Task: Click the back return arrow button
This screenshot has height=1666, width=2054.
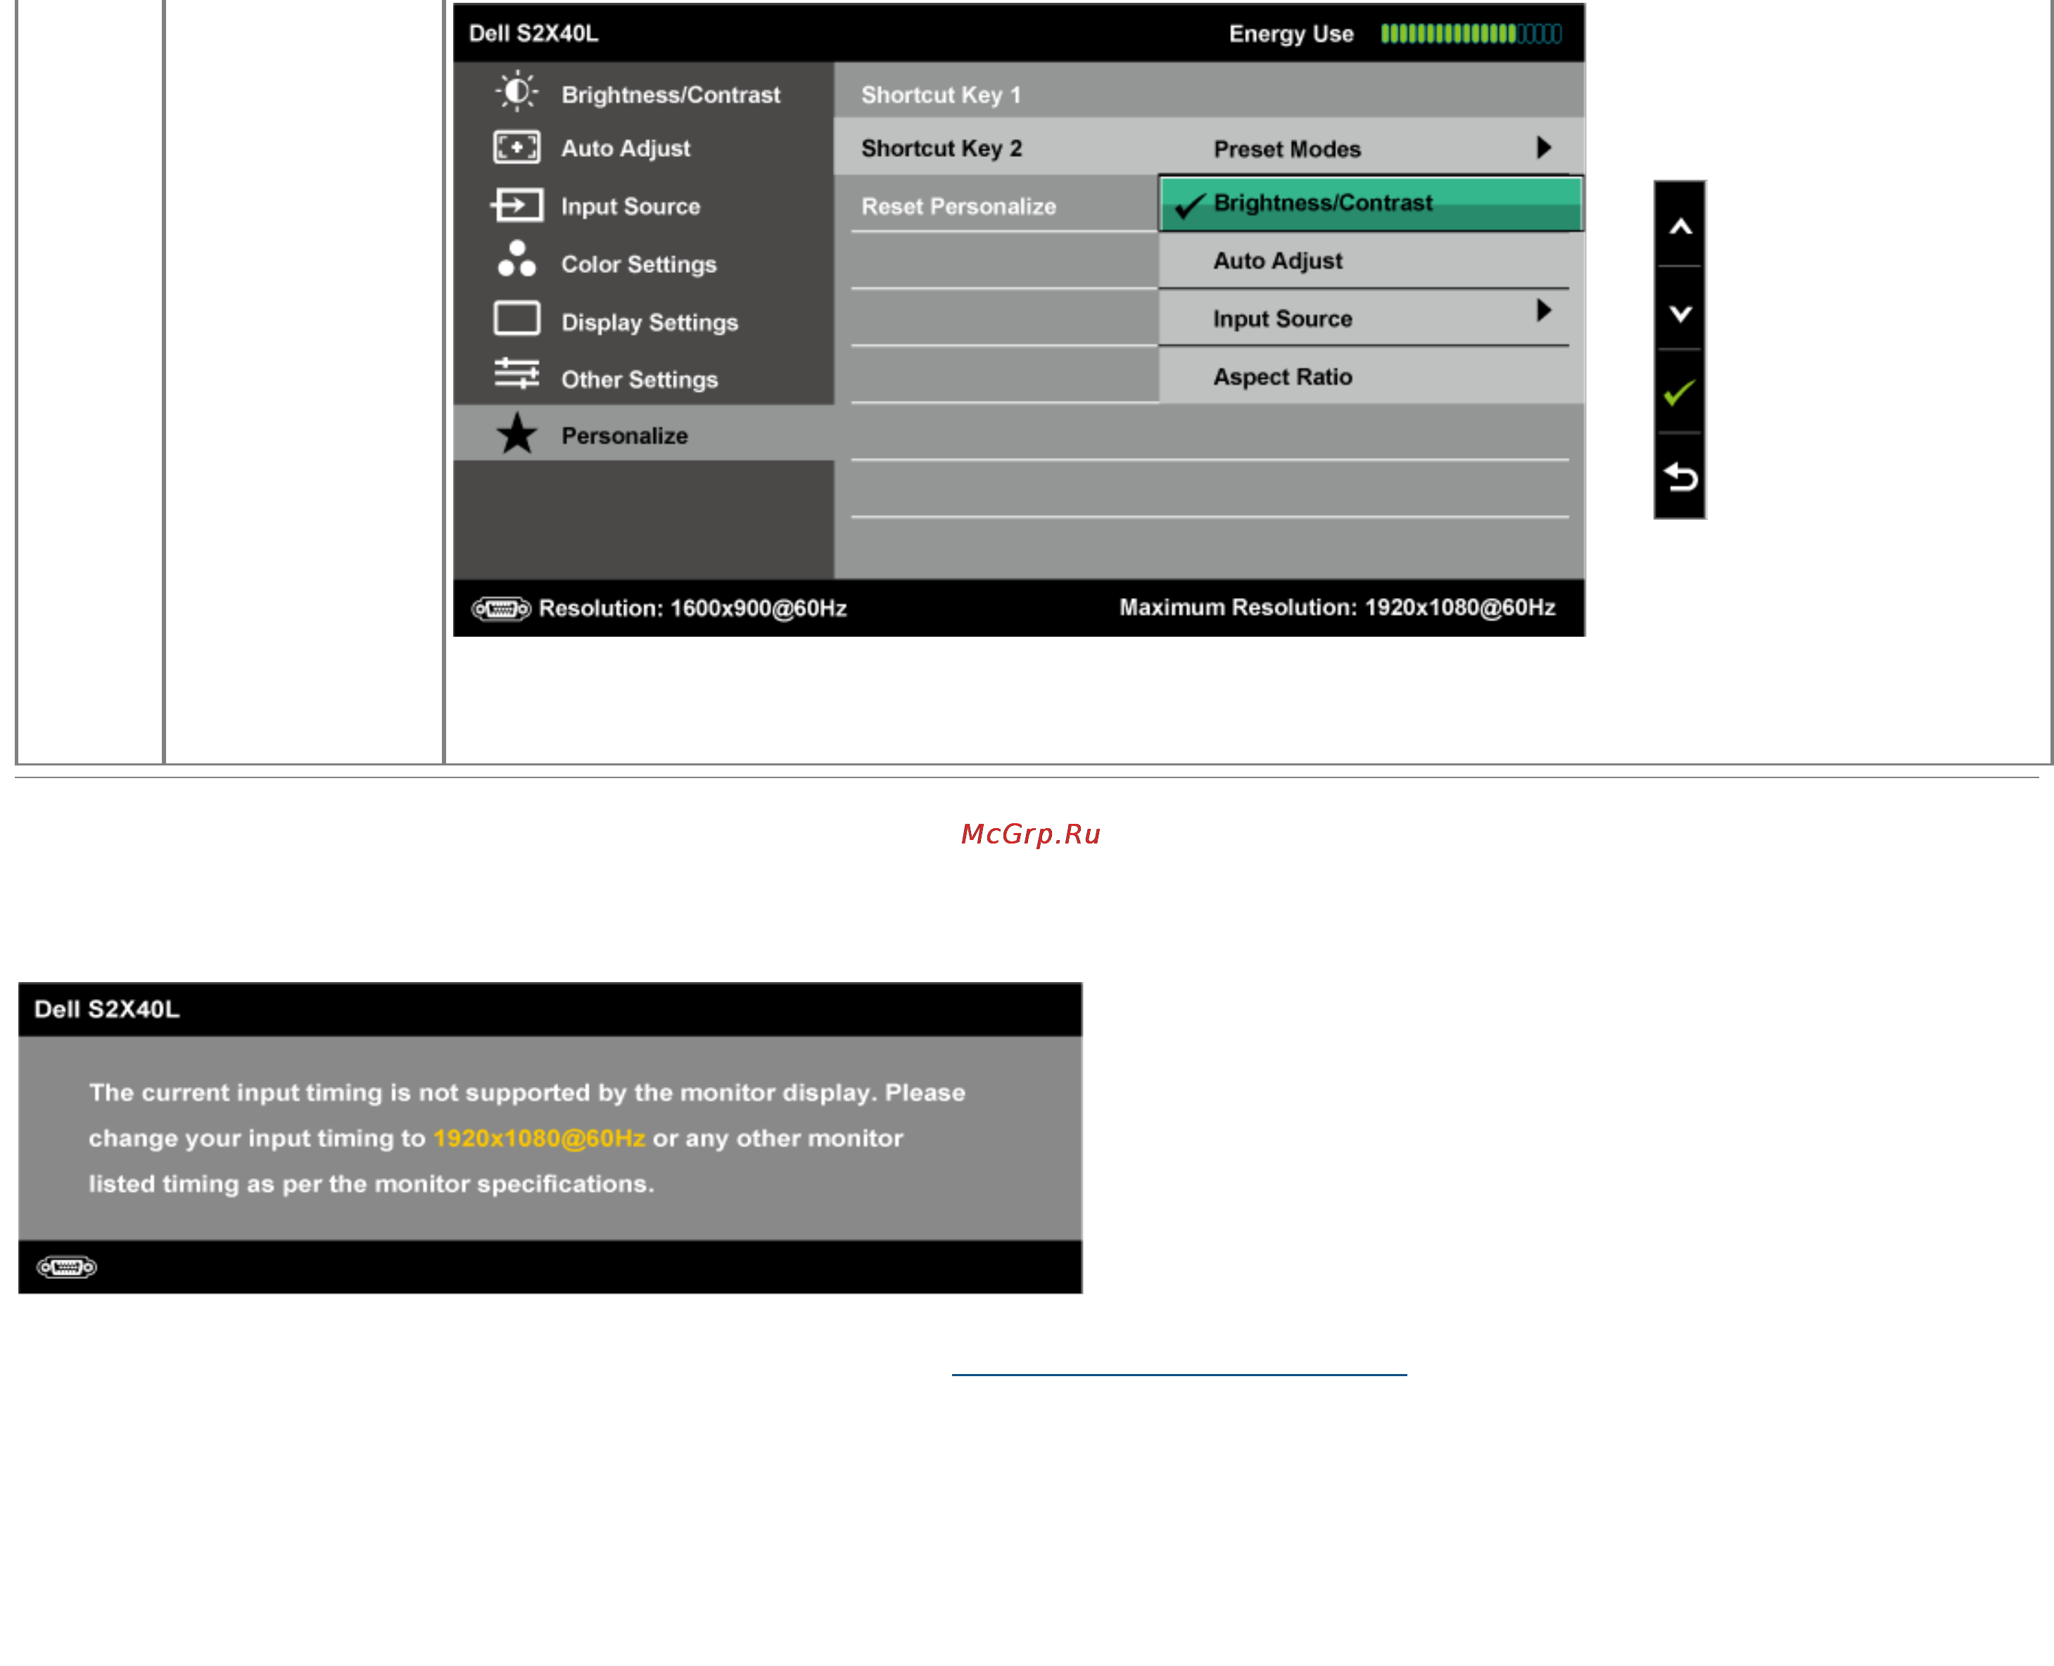Action: [x=1680, y=477]
